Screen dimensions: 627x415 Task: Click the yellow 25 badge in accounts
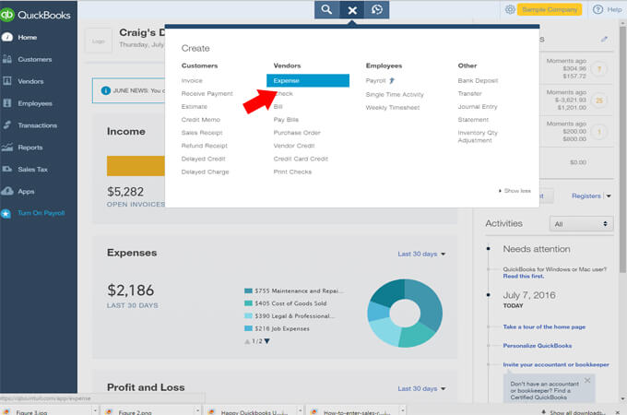pos(599,101)
